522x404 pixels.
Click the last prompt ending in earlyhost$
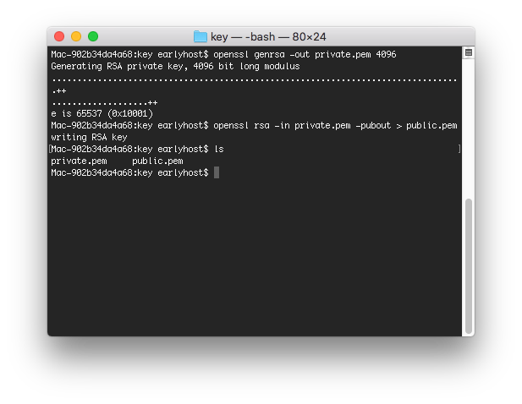tap(129, 172)
